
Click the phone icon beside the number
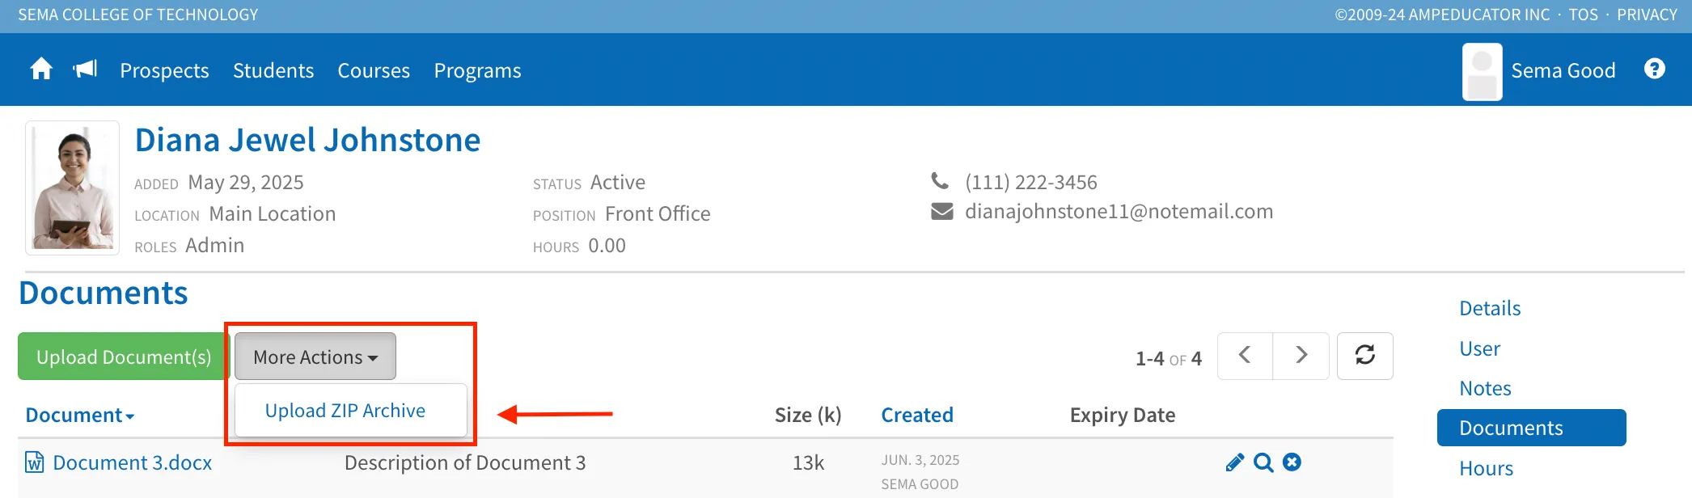(940, 180)
